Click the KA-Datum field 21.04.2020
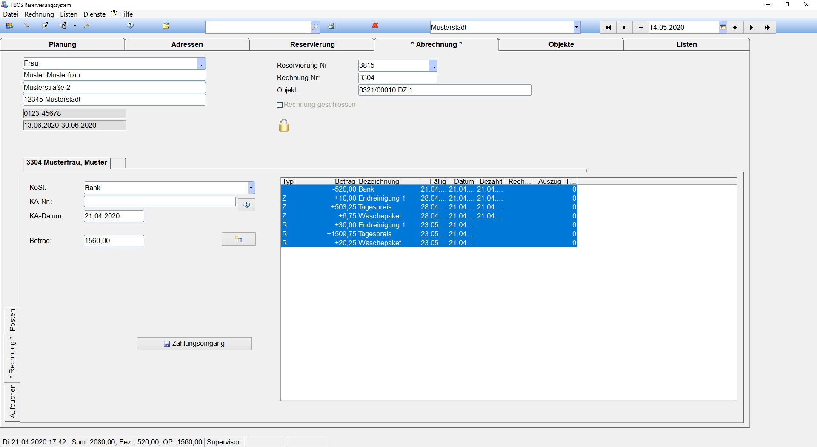The width and height of the screenshot is (817, 447). point(114,216)
